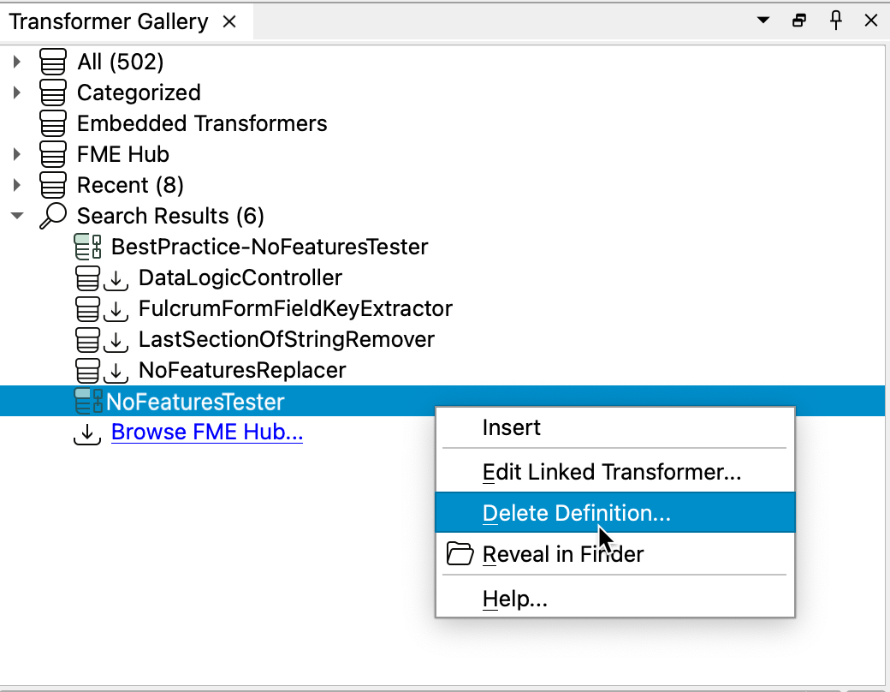Click the FulcrumFormFieldKeyExtractor download arrow icon

tap(116, 310)
